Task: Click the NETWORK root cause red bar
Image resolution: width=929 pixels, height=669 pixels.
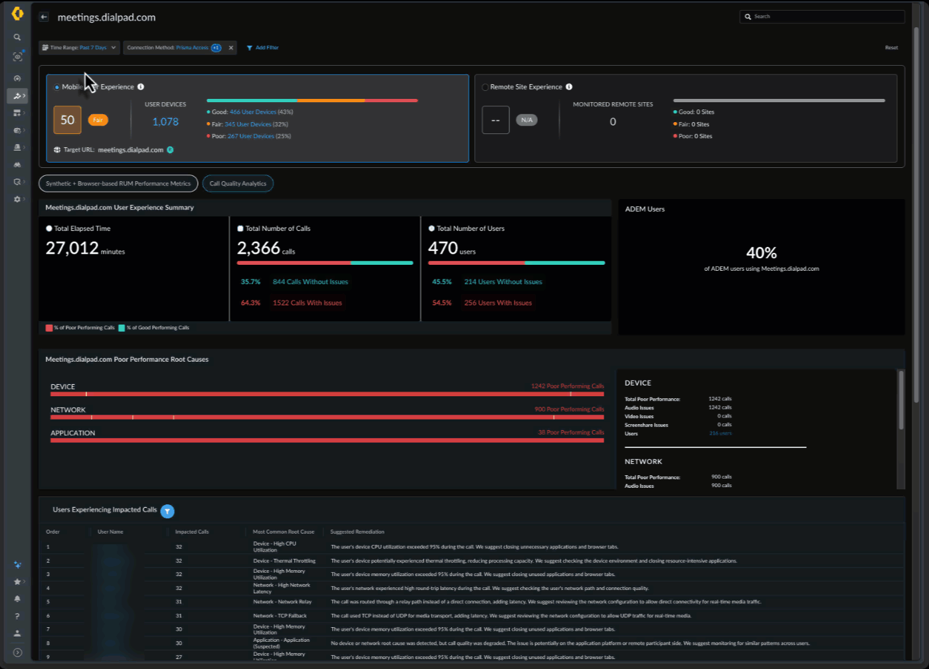Action: (x=327, y=417)
